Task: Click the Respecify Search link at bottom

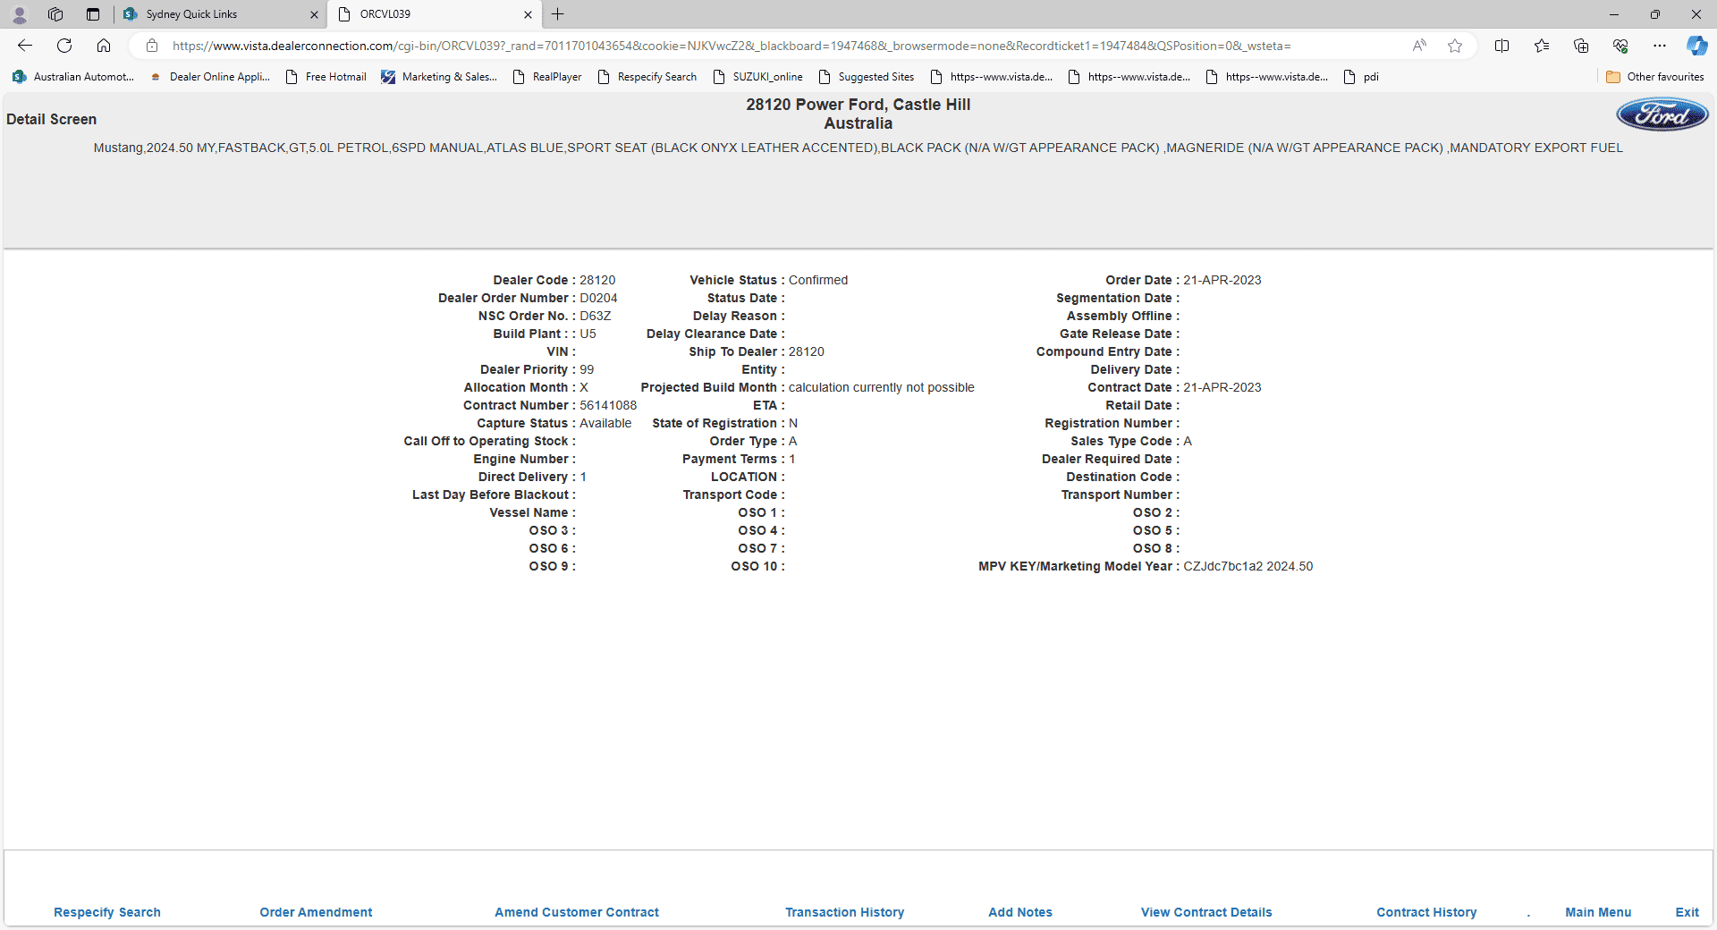Action: (107, 912)
